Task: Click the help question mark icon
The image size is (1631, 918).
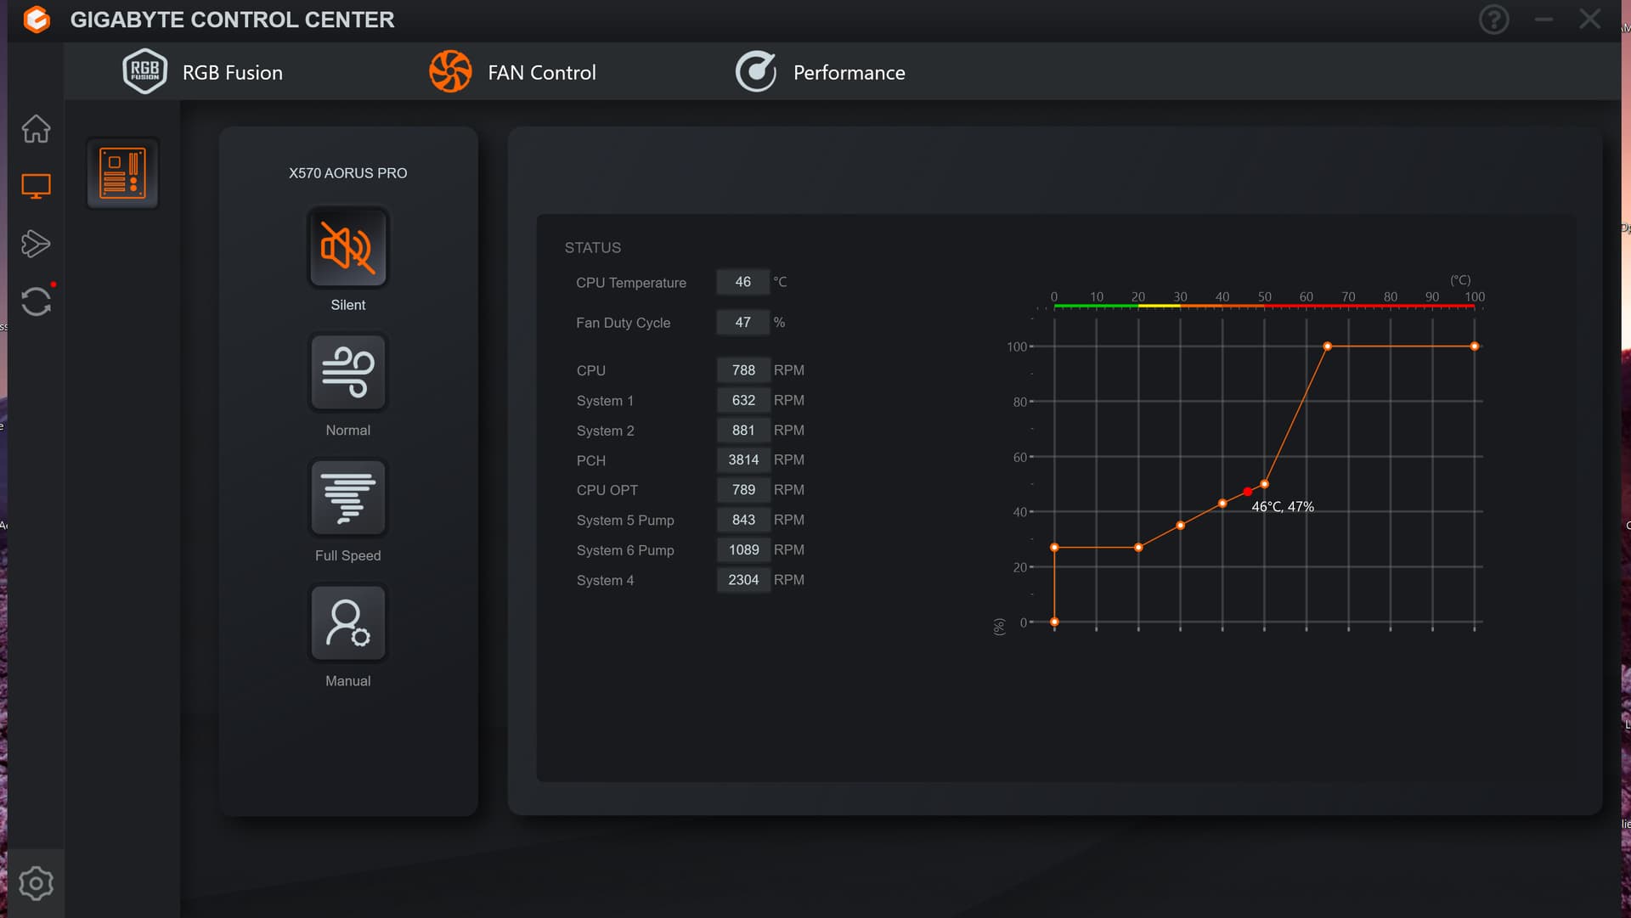Action: 1493,20
